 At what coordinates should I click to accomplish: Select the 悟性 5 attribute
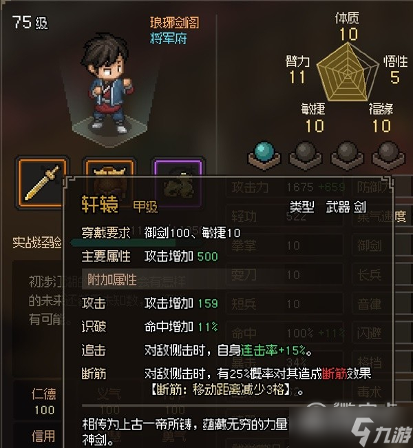coord(396,70)
